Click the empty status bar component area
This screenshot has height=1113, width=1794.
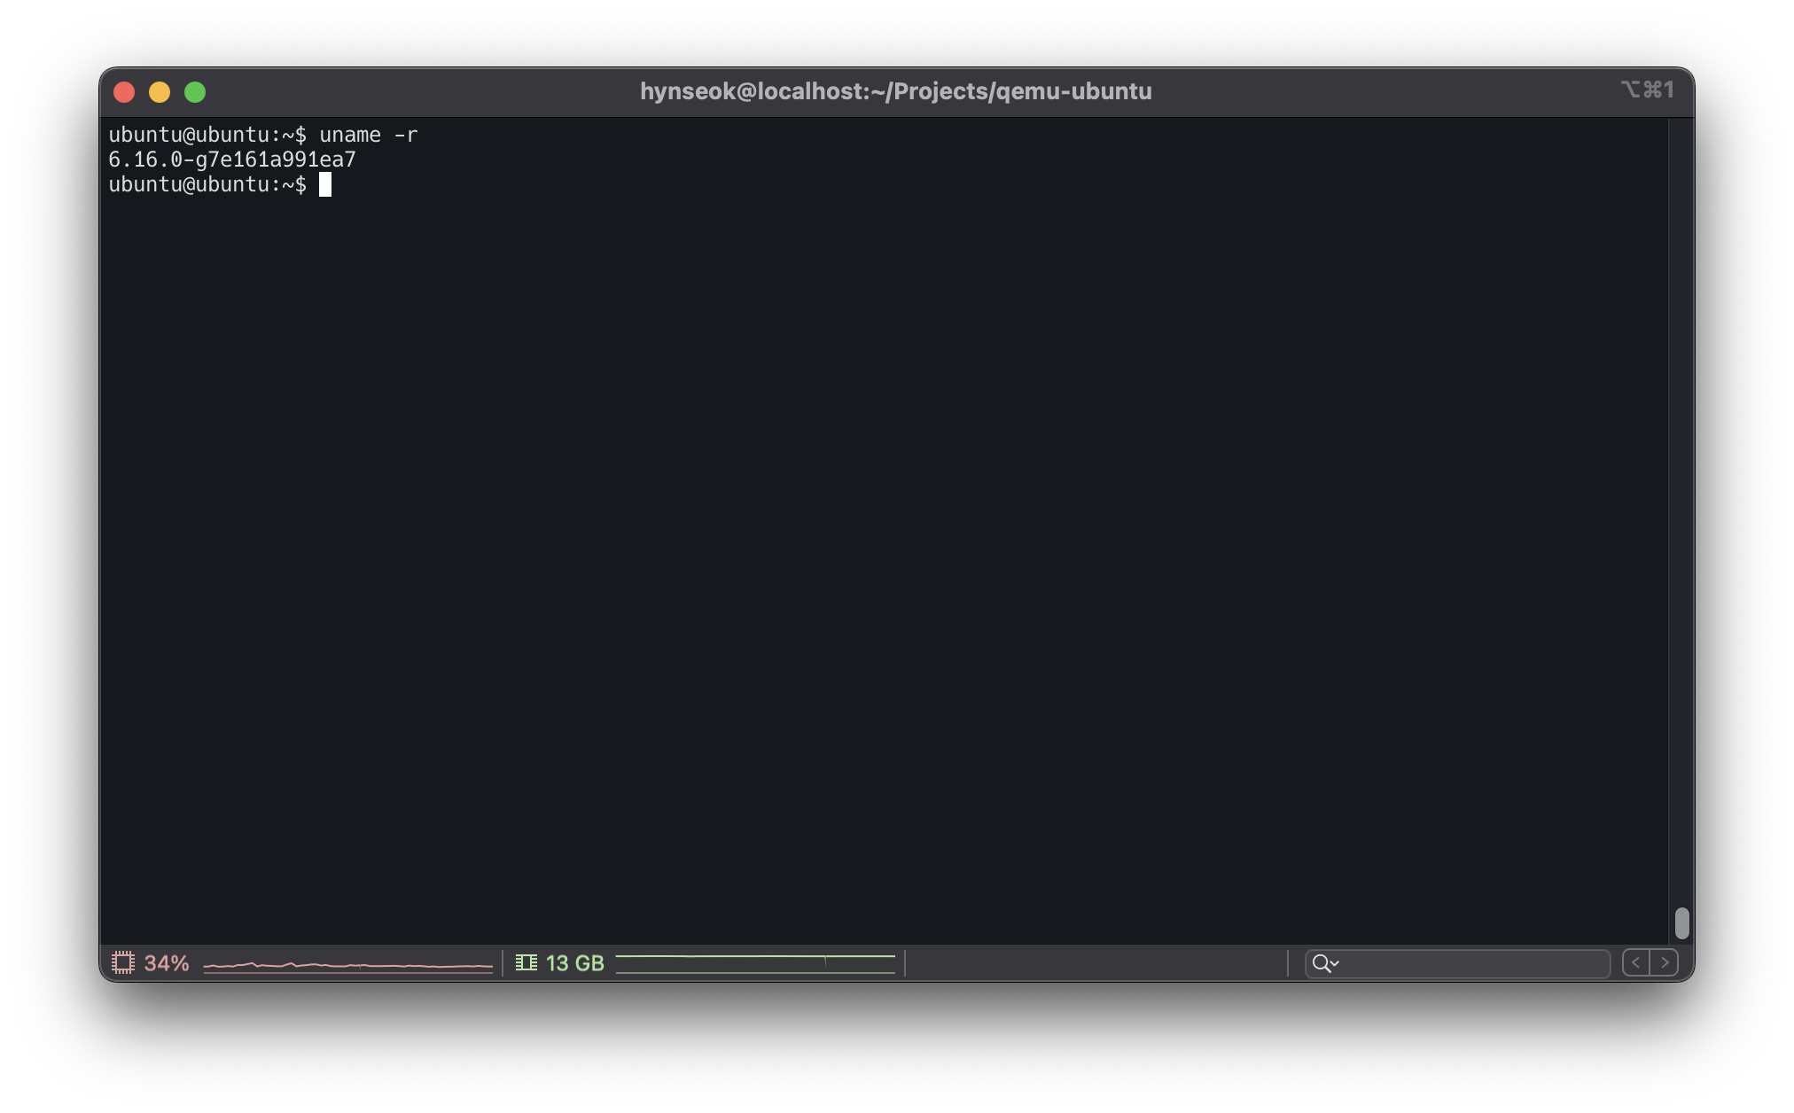1095,963
